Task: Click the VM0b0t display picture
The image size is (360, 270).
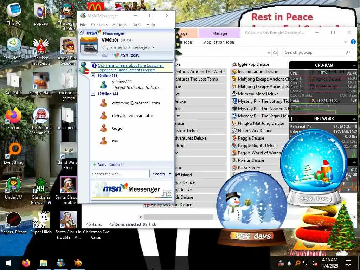Action: pos(89,46)
